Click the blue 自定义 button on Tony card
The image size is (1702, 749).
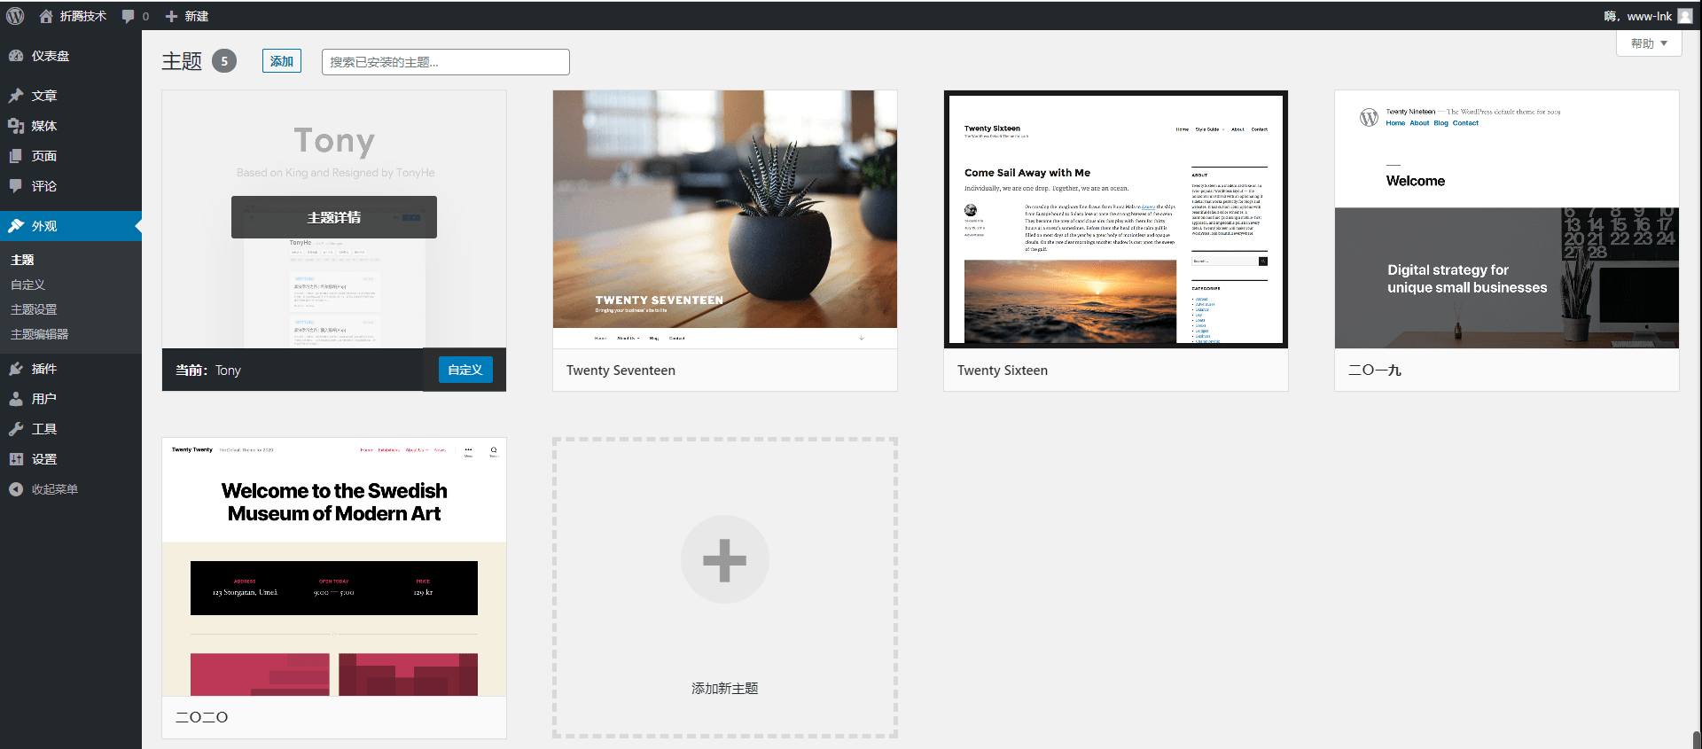pos(465,370)
